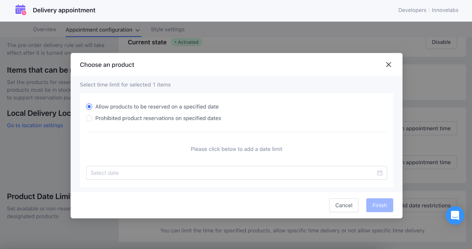Click the Finish button
This screenshot has height=249, width=472.
[379, 205]
